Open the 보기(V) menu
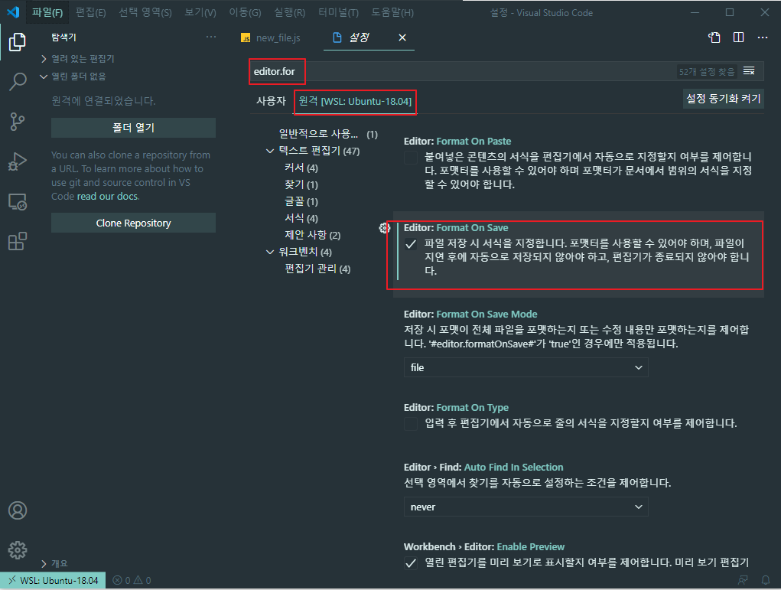This screenshot has height=590, width=781. point(200,12)
